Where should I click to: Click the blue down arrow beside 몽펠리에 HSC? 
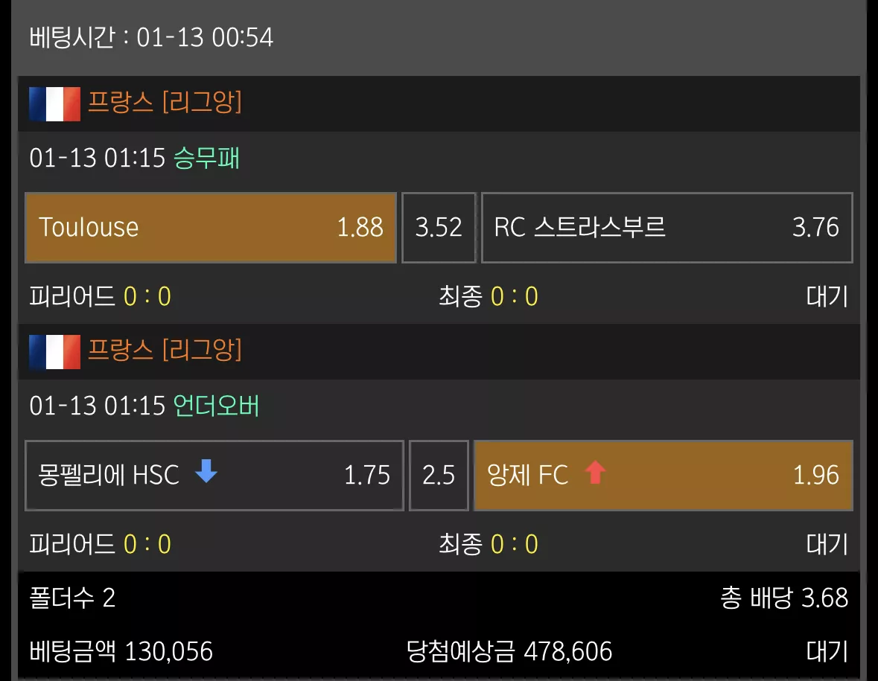[x=206, y=470]
